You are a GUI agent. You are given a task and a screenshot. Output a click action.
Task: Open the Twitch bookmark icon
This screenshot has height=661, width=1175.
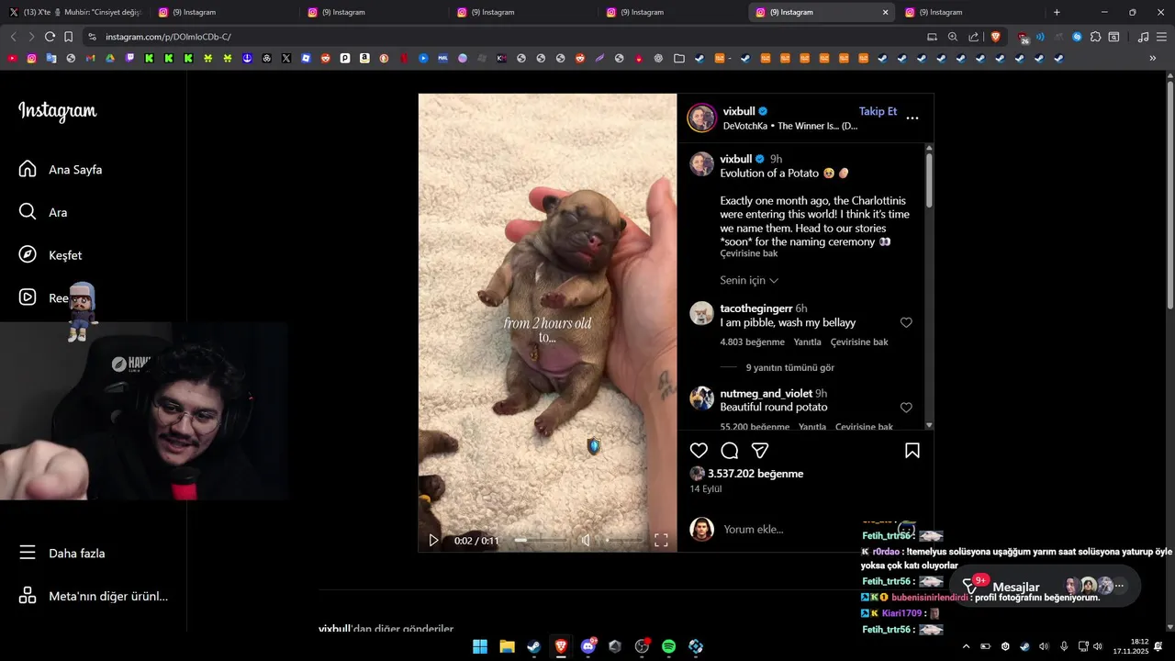[x=129, y=58]
